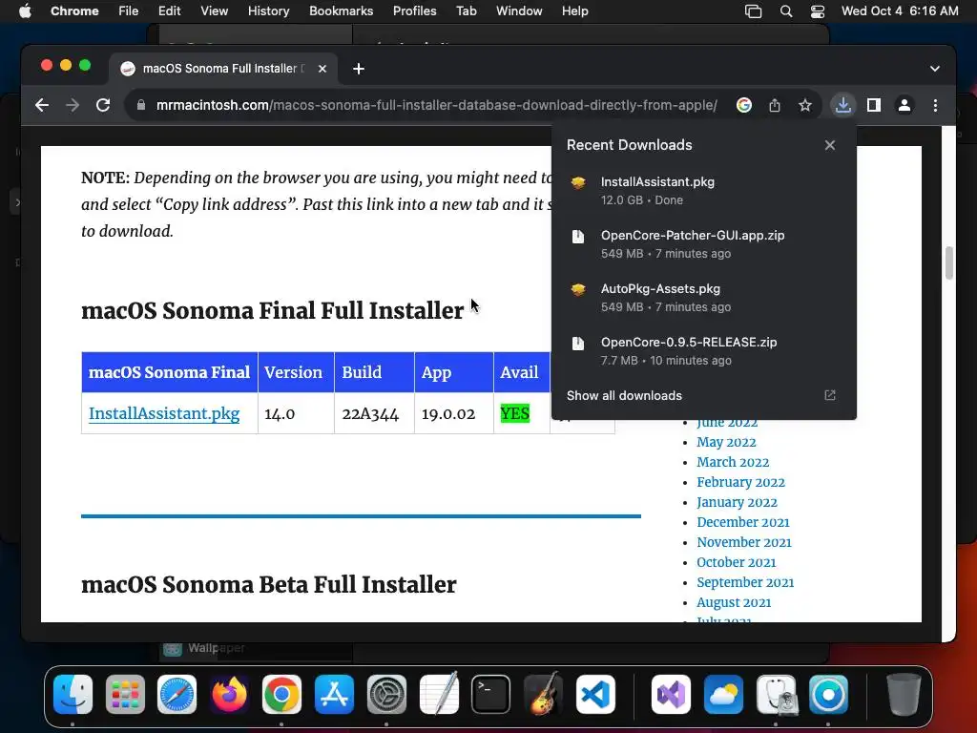This screenshot has height=733, width=977.
Task: Open the Chrome side panel
Action: point(874,105)
